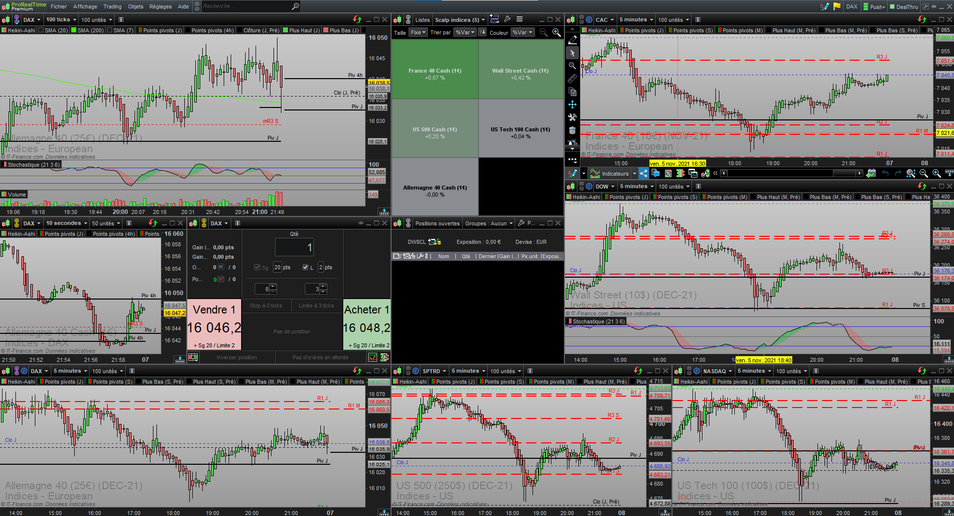Toggle the SMA (200) indicator checkbox
Viewport: 954px width, 516px height.
74,30
